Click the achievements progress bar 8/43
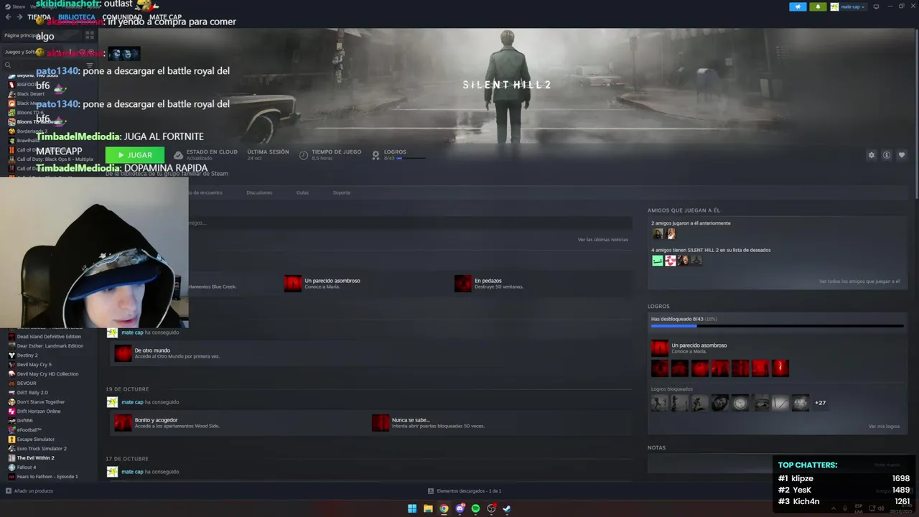 (777, 326)
